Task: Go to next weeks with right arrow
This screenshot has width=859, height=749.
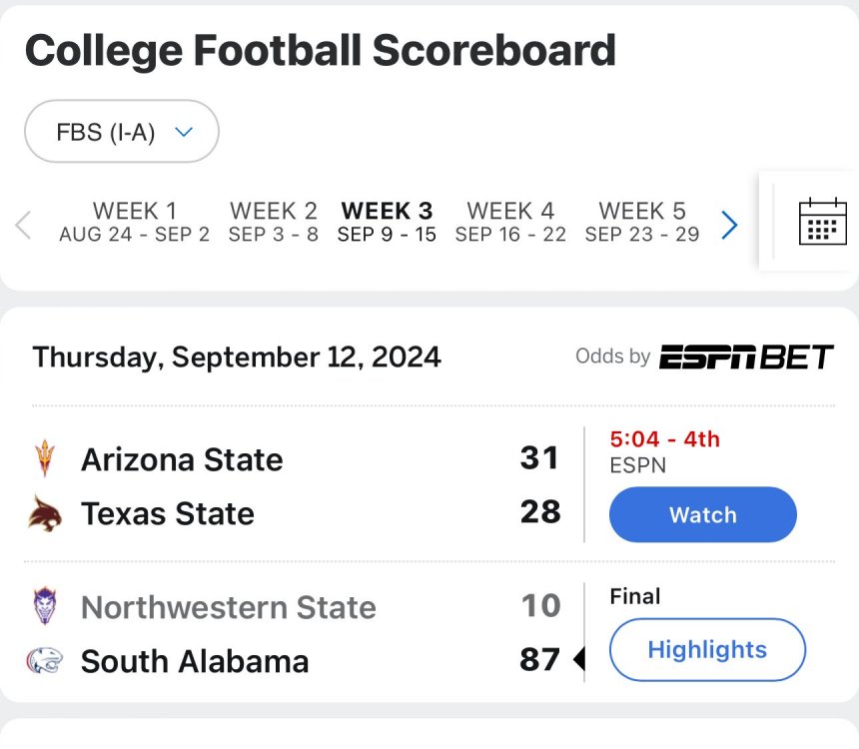Action: click(730, 225)
